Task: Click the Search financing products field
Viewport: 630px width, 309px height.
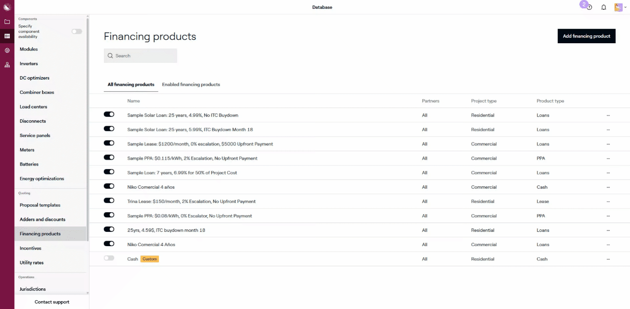Action: click(x=140, y=56)
